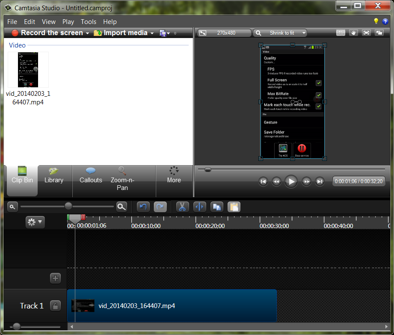The image size is (394, 335).
Task: Detach the preview window icon
Action: [x=379, y=33]
